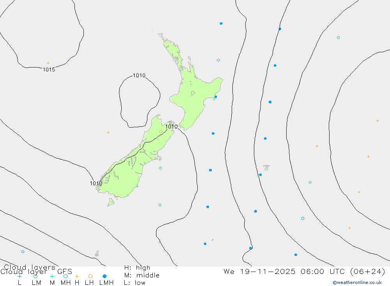Click the 'M: middle' legend text
The width and height of the screenshot is (390, 286).
click(x=142, y=275)
